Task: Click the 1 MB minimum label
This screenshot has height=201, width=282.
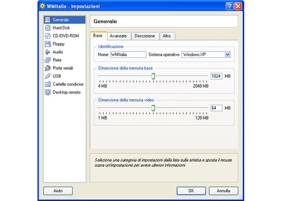Action: pyautogui.click(x=102, y=118)
